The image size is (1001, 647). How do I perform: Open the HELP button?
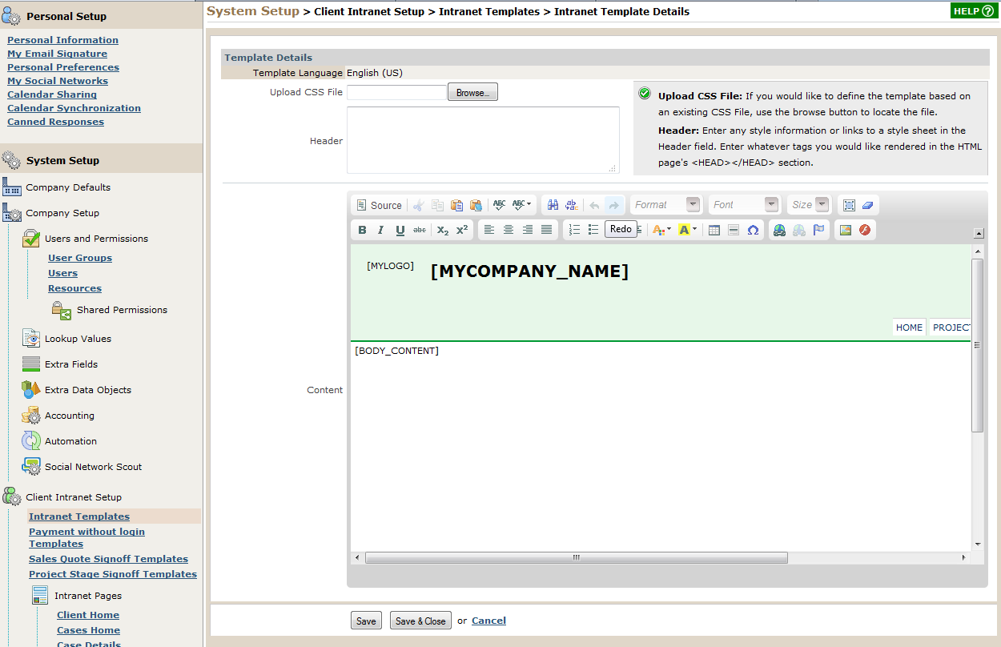point(973,10)
